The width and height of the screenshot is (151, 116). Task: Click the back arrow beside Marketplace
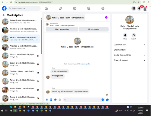point(4,15)
